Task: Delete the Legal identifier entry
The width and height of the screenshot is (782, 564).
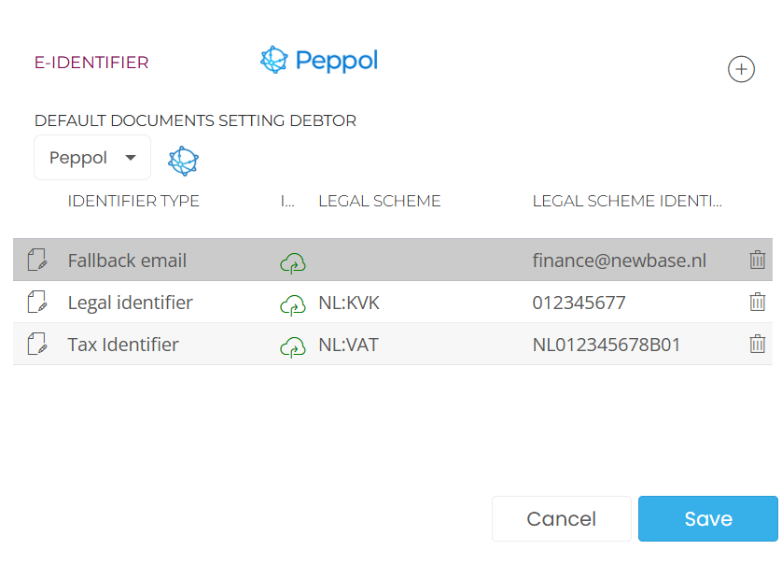Action: (x=758, y=303)
